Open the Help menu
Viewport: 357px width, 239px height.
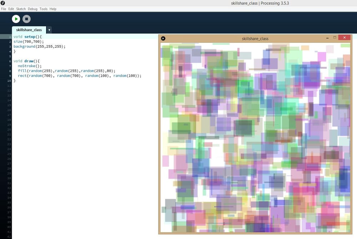pyautogui.click(x=53, y=9)
